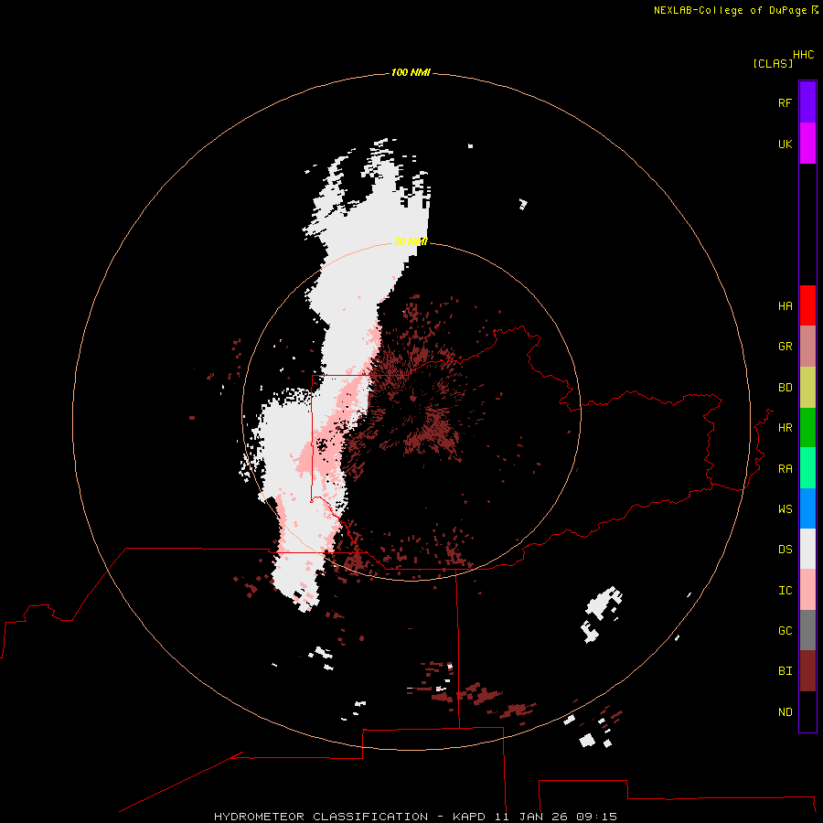
Task: Click the HR legend label
Action: (x=785, y=428)
